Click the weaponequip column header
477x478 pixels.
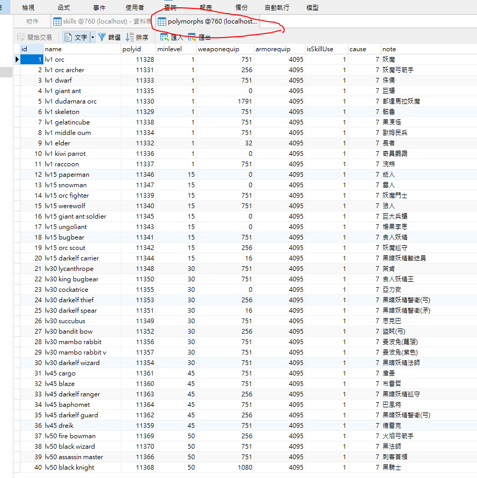click(225, 49)
